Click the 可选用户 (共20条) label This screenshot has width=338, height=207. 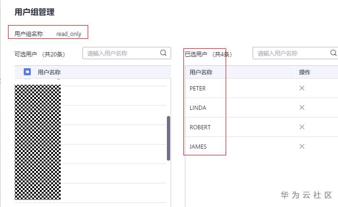40,54
